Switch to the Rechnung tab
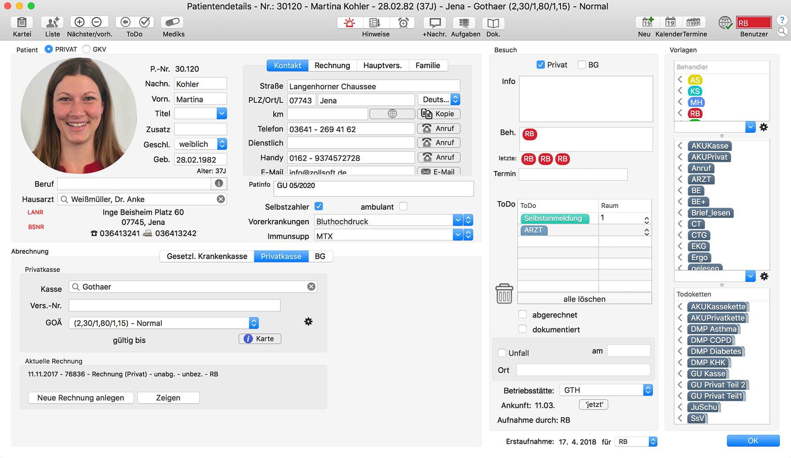This screenshot has width=791, height=458. 332,66
